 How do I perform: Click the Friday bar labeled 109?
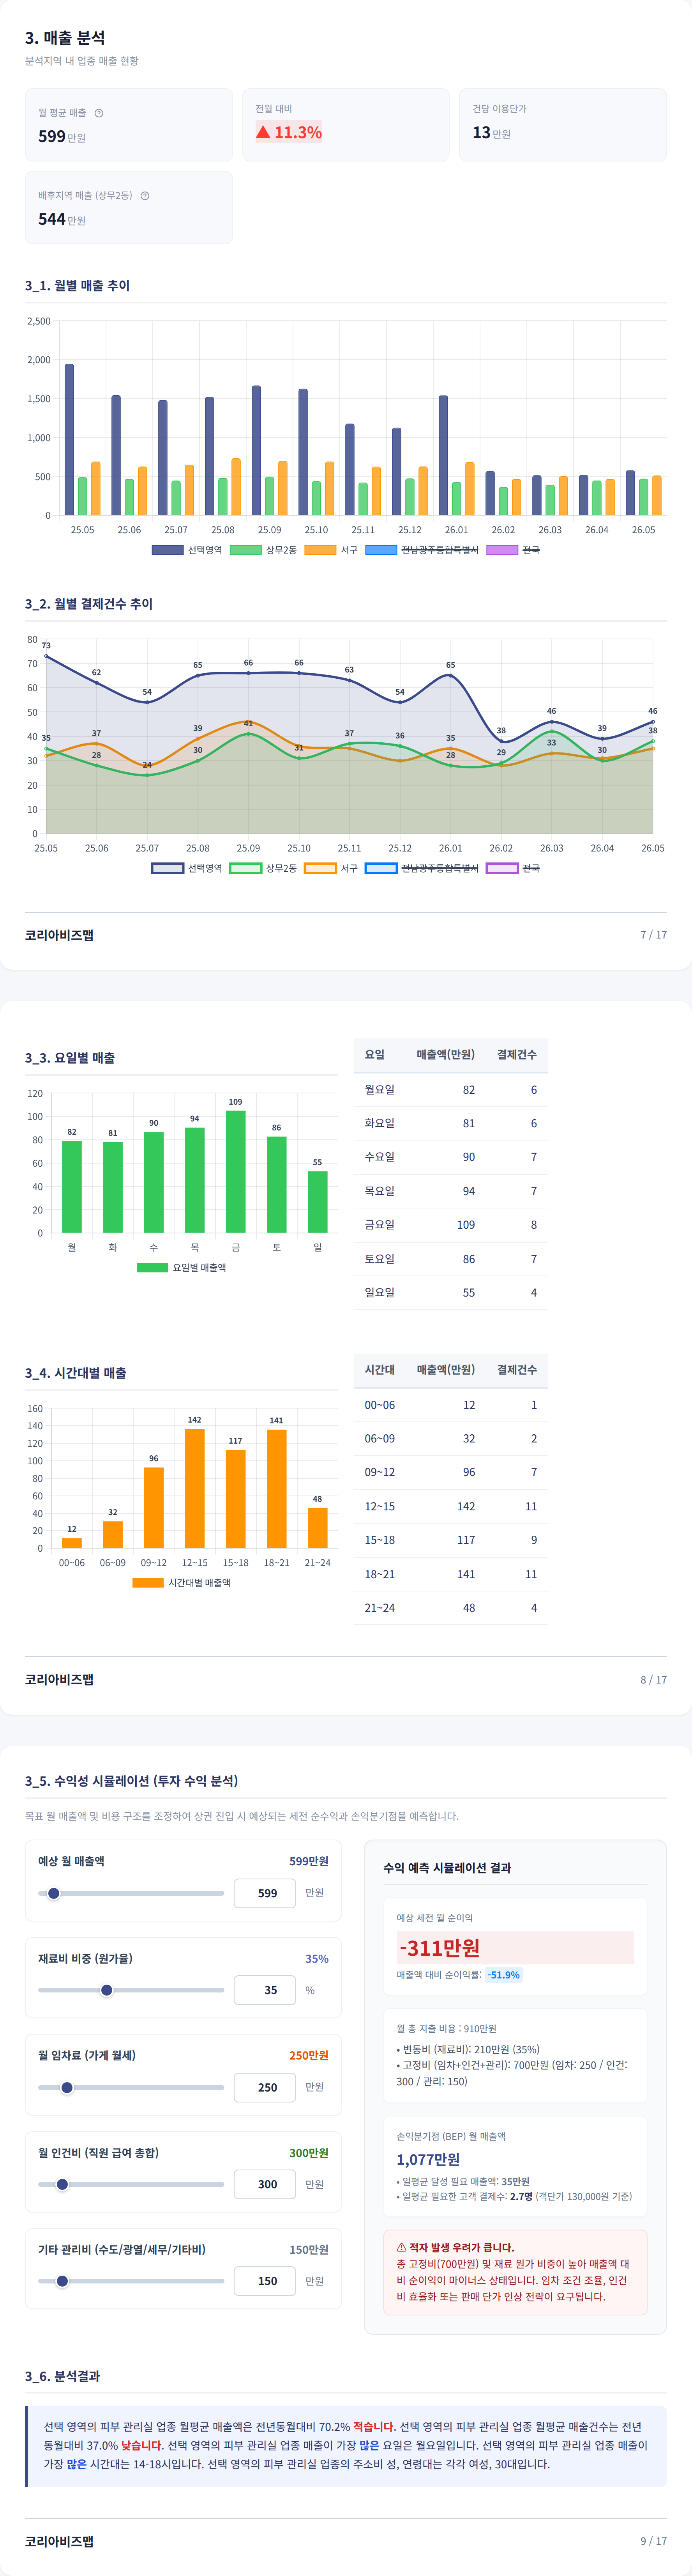[x=236, y=1172]
